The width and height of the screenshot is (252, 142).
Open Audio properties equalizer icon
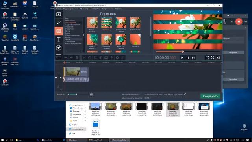(x=123, y=58)
